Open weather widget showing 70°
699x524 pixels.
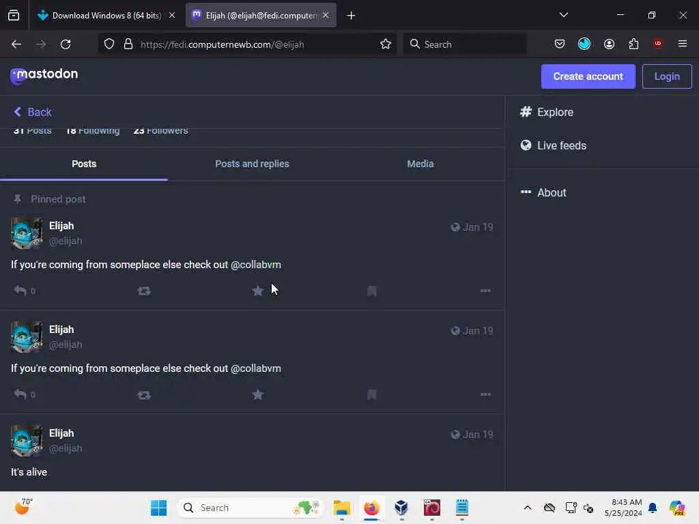[x=24, y=507]
